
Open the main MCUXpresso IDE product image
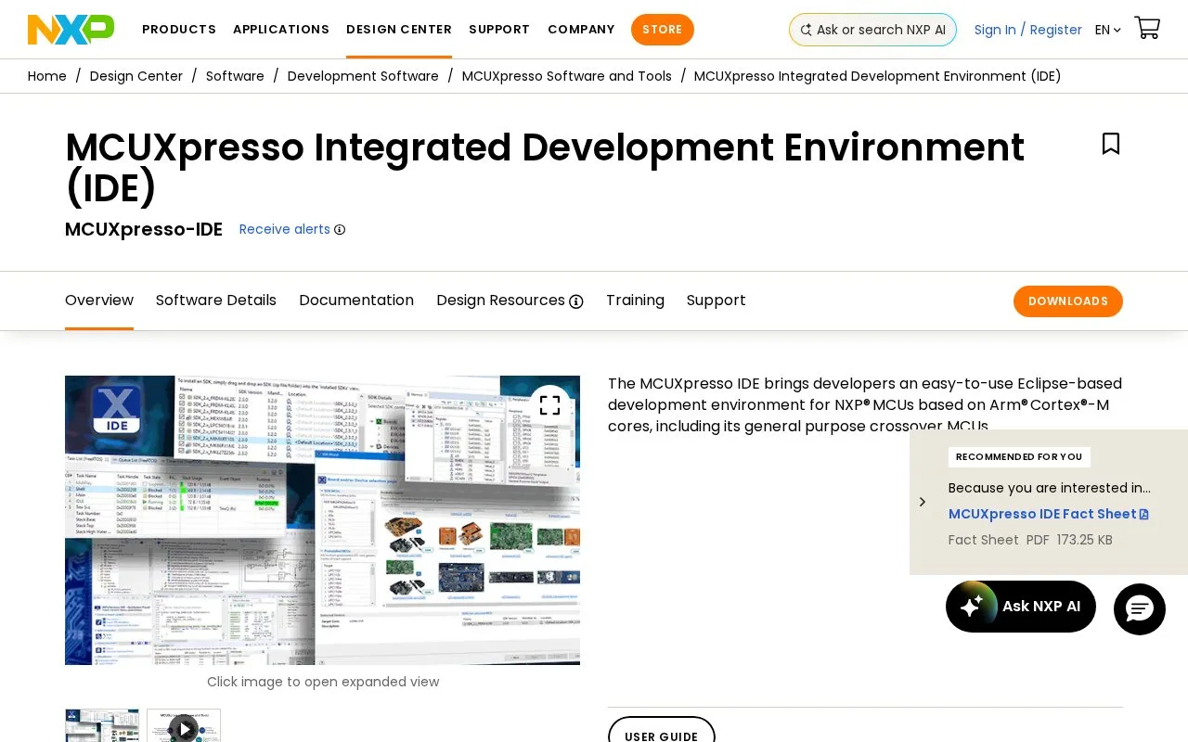pyautogui.click(x=322, y=520)
